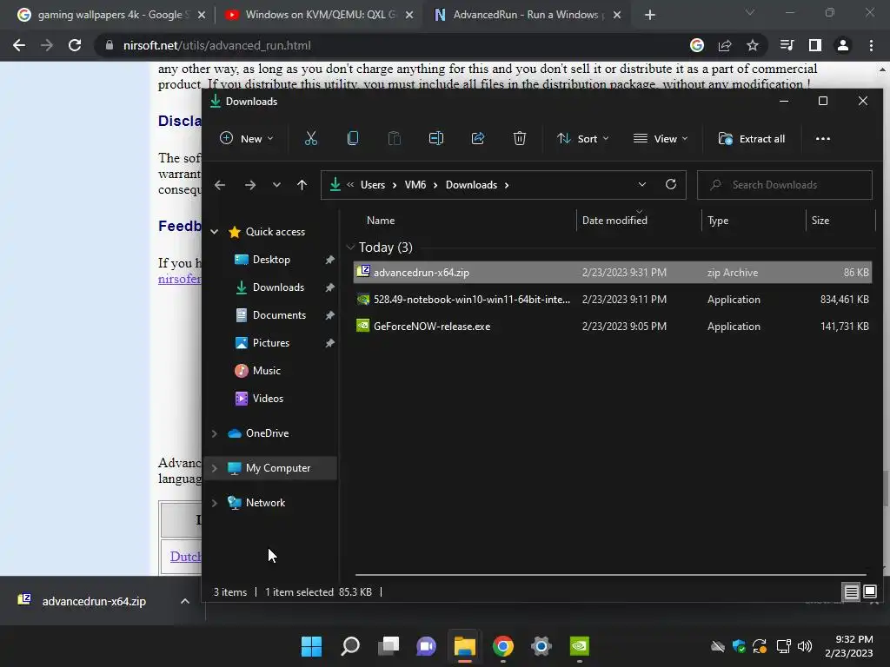Open the View dropdown menu
Image resolution: width=890 pixels, height=667 pixels.
coord(661,138)
